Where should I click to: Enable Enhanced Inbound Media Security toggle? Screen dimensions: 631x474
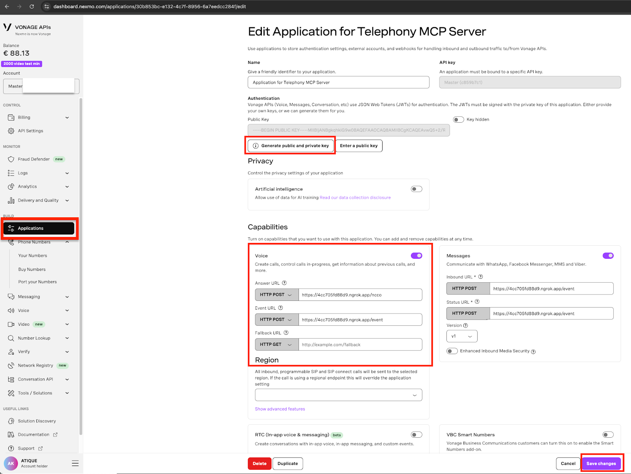[x=452, y=351]
